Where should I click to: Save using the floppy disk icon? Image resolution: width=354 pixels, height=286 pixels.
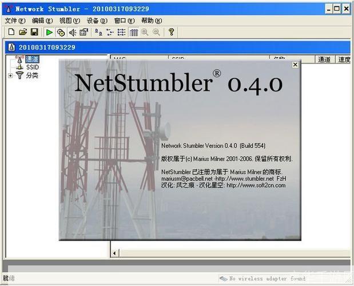pos(34,32)
